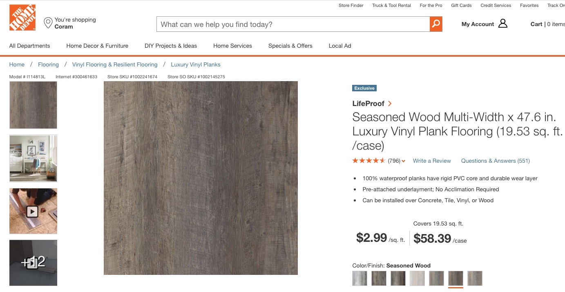565x292 pixels.
Task: Expand the ratings count dropdown arrow
Action: pyautogui.click(x=404, y=161)
